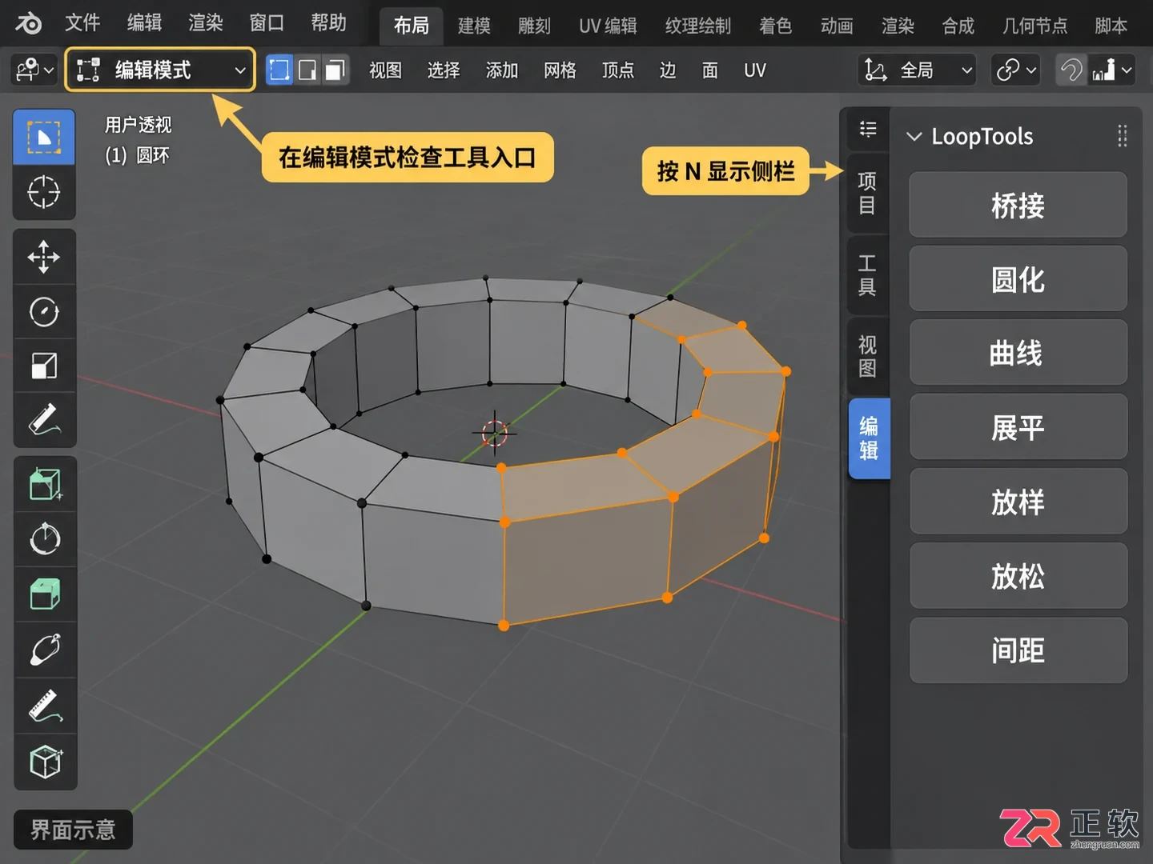
Task: Open the proportional falloff dropdown
Action: click(x=1112, y=70)
